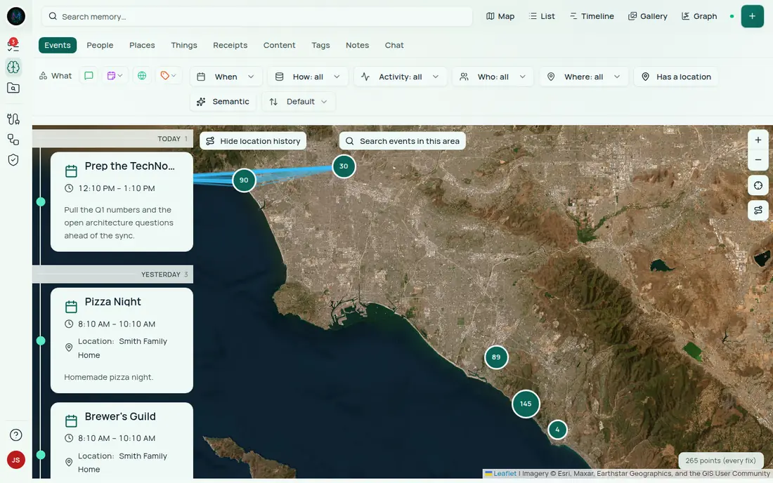Click the 30 cluster marker on map

coord(344,166)
